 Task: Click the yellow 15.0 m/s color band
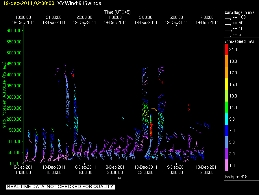pyautogui.click(x=226, y=84)
